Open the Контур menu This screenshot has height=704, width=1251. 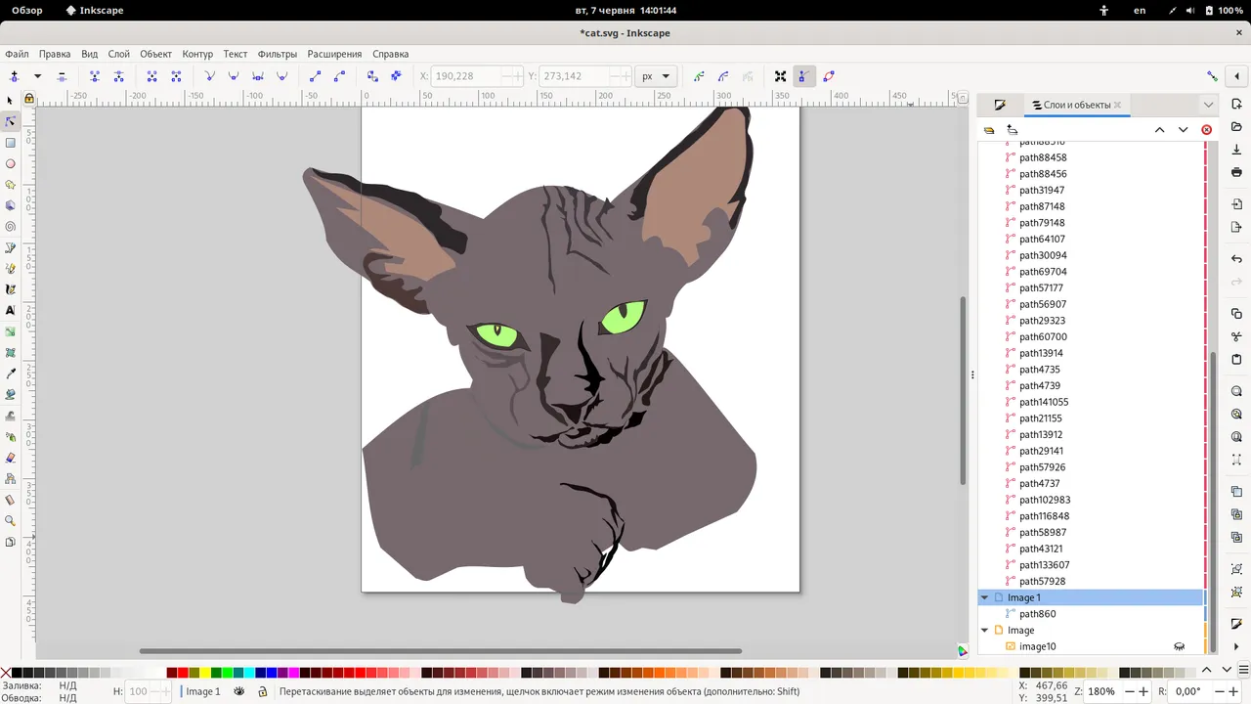click(197, 54)
